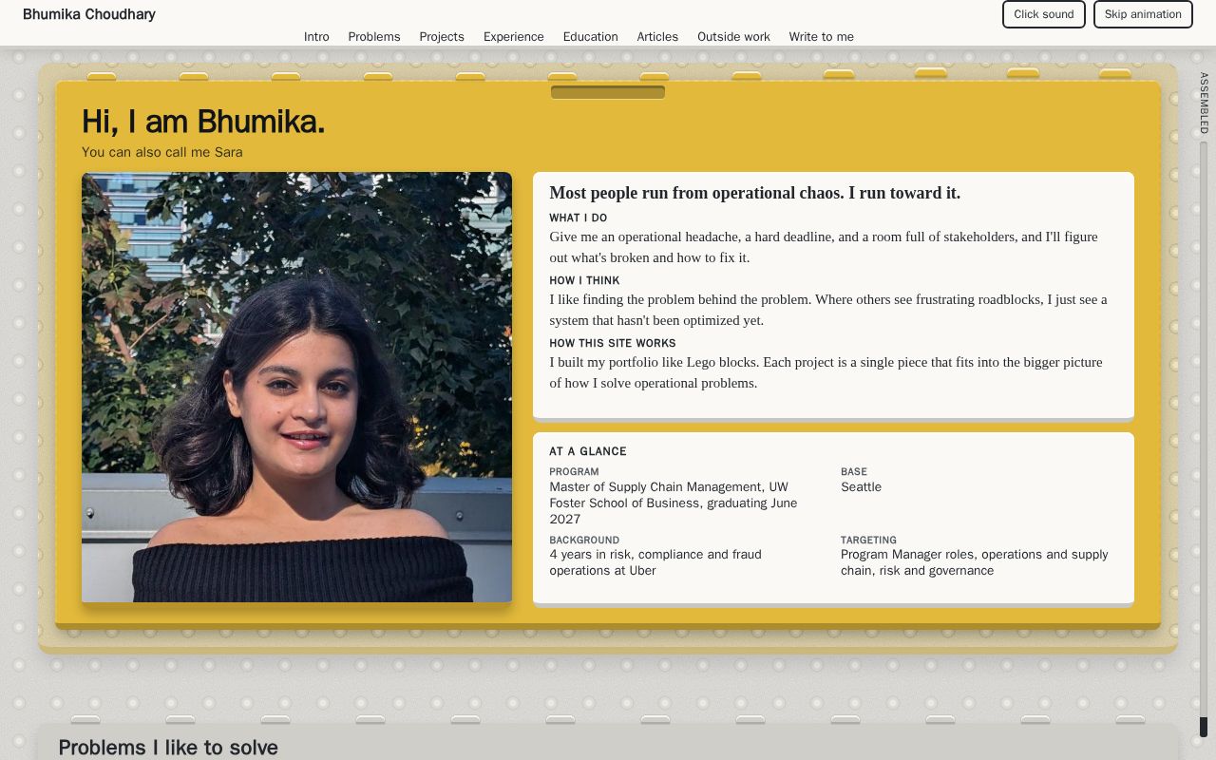Click the page scroll progress bar
This screenshot has height=760, width=1216.
(x=1204, y=439)
